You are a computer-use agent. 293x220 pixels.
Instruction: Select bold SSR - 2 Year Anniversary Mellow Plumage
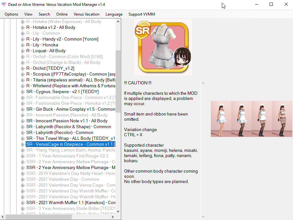coord(70,167)
